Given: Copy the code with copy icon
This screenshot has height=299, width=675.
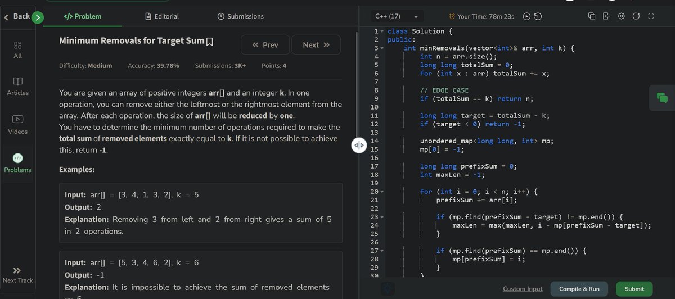Looking at the screenshot, I should pos(592,16).
